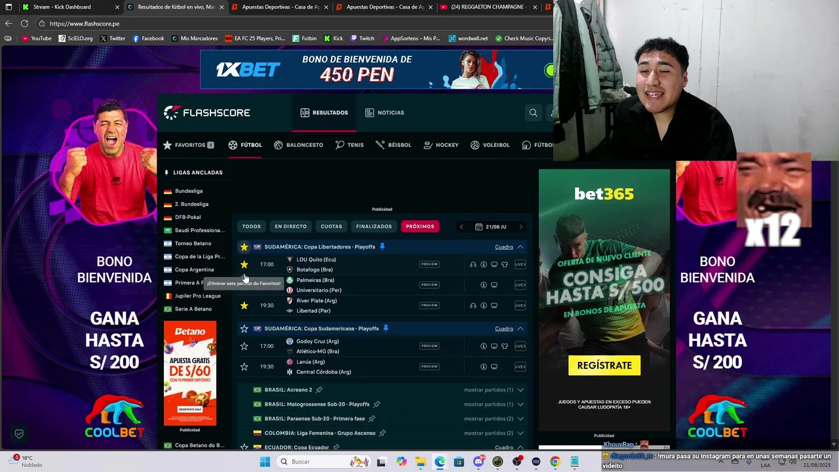
Task: Click REGÍSTRATE on bet365 ad
Action: coord(604,365)
